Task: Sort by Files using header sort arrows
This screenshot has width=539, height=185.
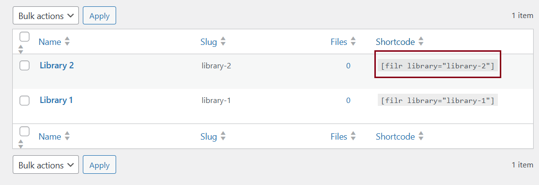Action: [x=353, y=42]
